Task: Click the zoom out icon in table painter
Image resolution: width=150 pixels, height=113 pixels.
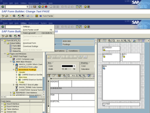Action: point(84,76)
